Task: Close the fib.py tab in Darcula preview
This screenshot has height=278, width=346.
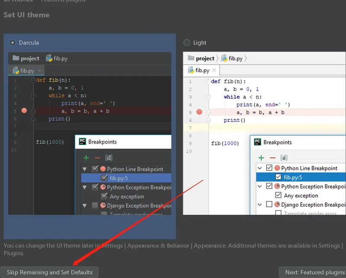Action: (39, 70)
